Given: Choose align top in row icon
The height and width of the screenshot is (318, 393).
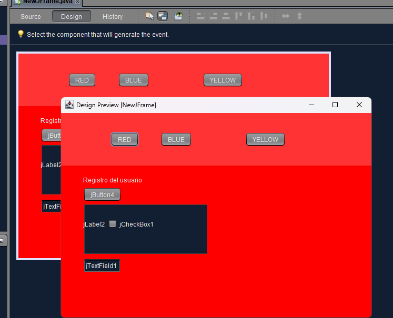Looking at the screenshot, I should [239, 16].
